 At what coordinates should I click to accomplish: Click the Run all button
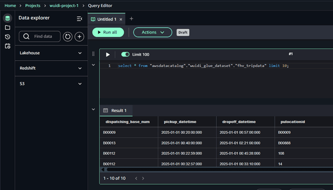point(108,32)
